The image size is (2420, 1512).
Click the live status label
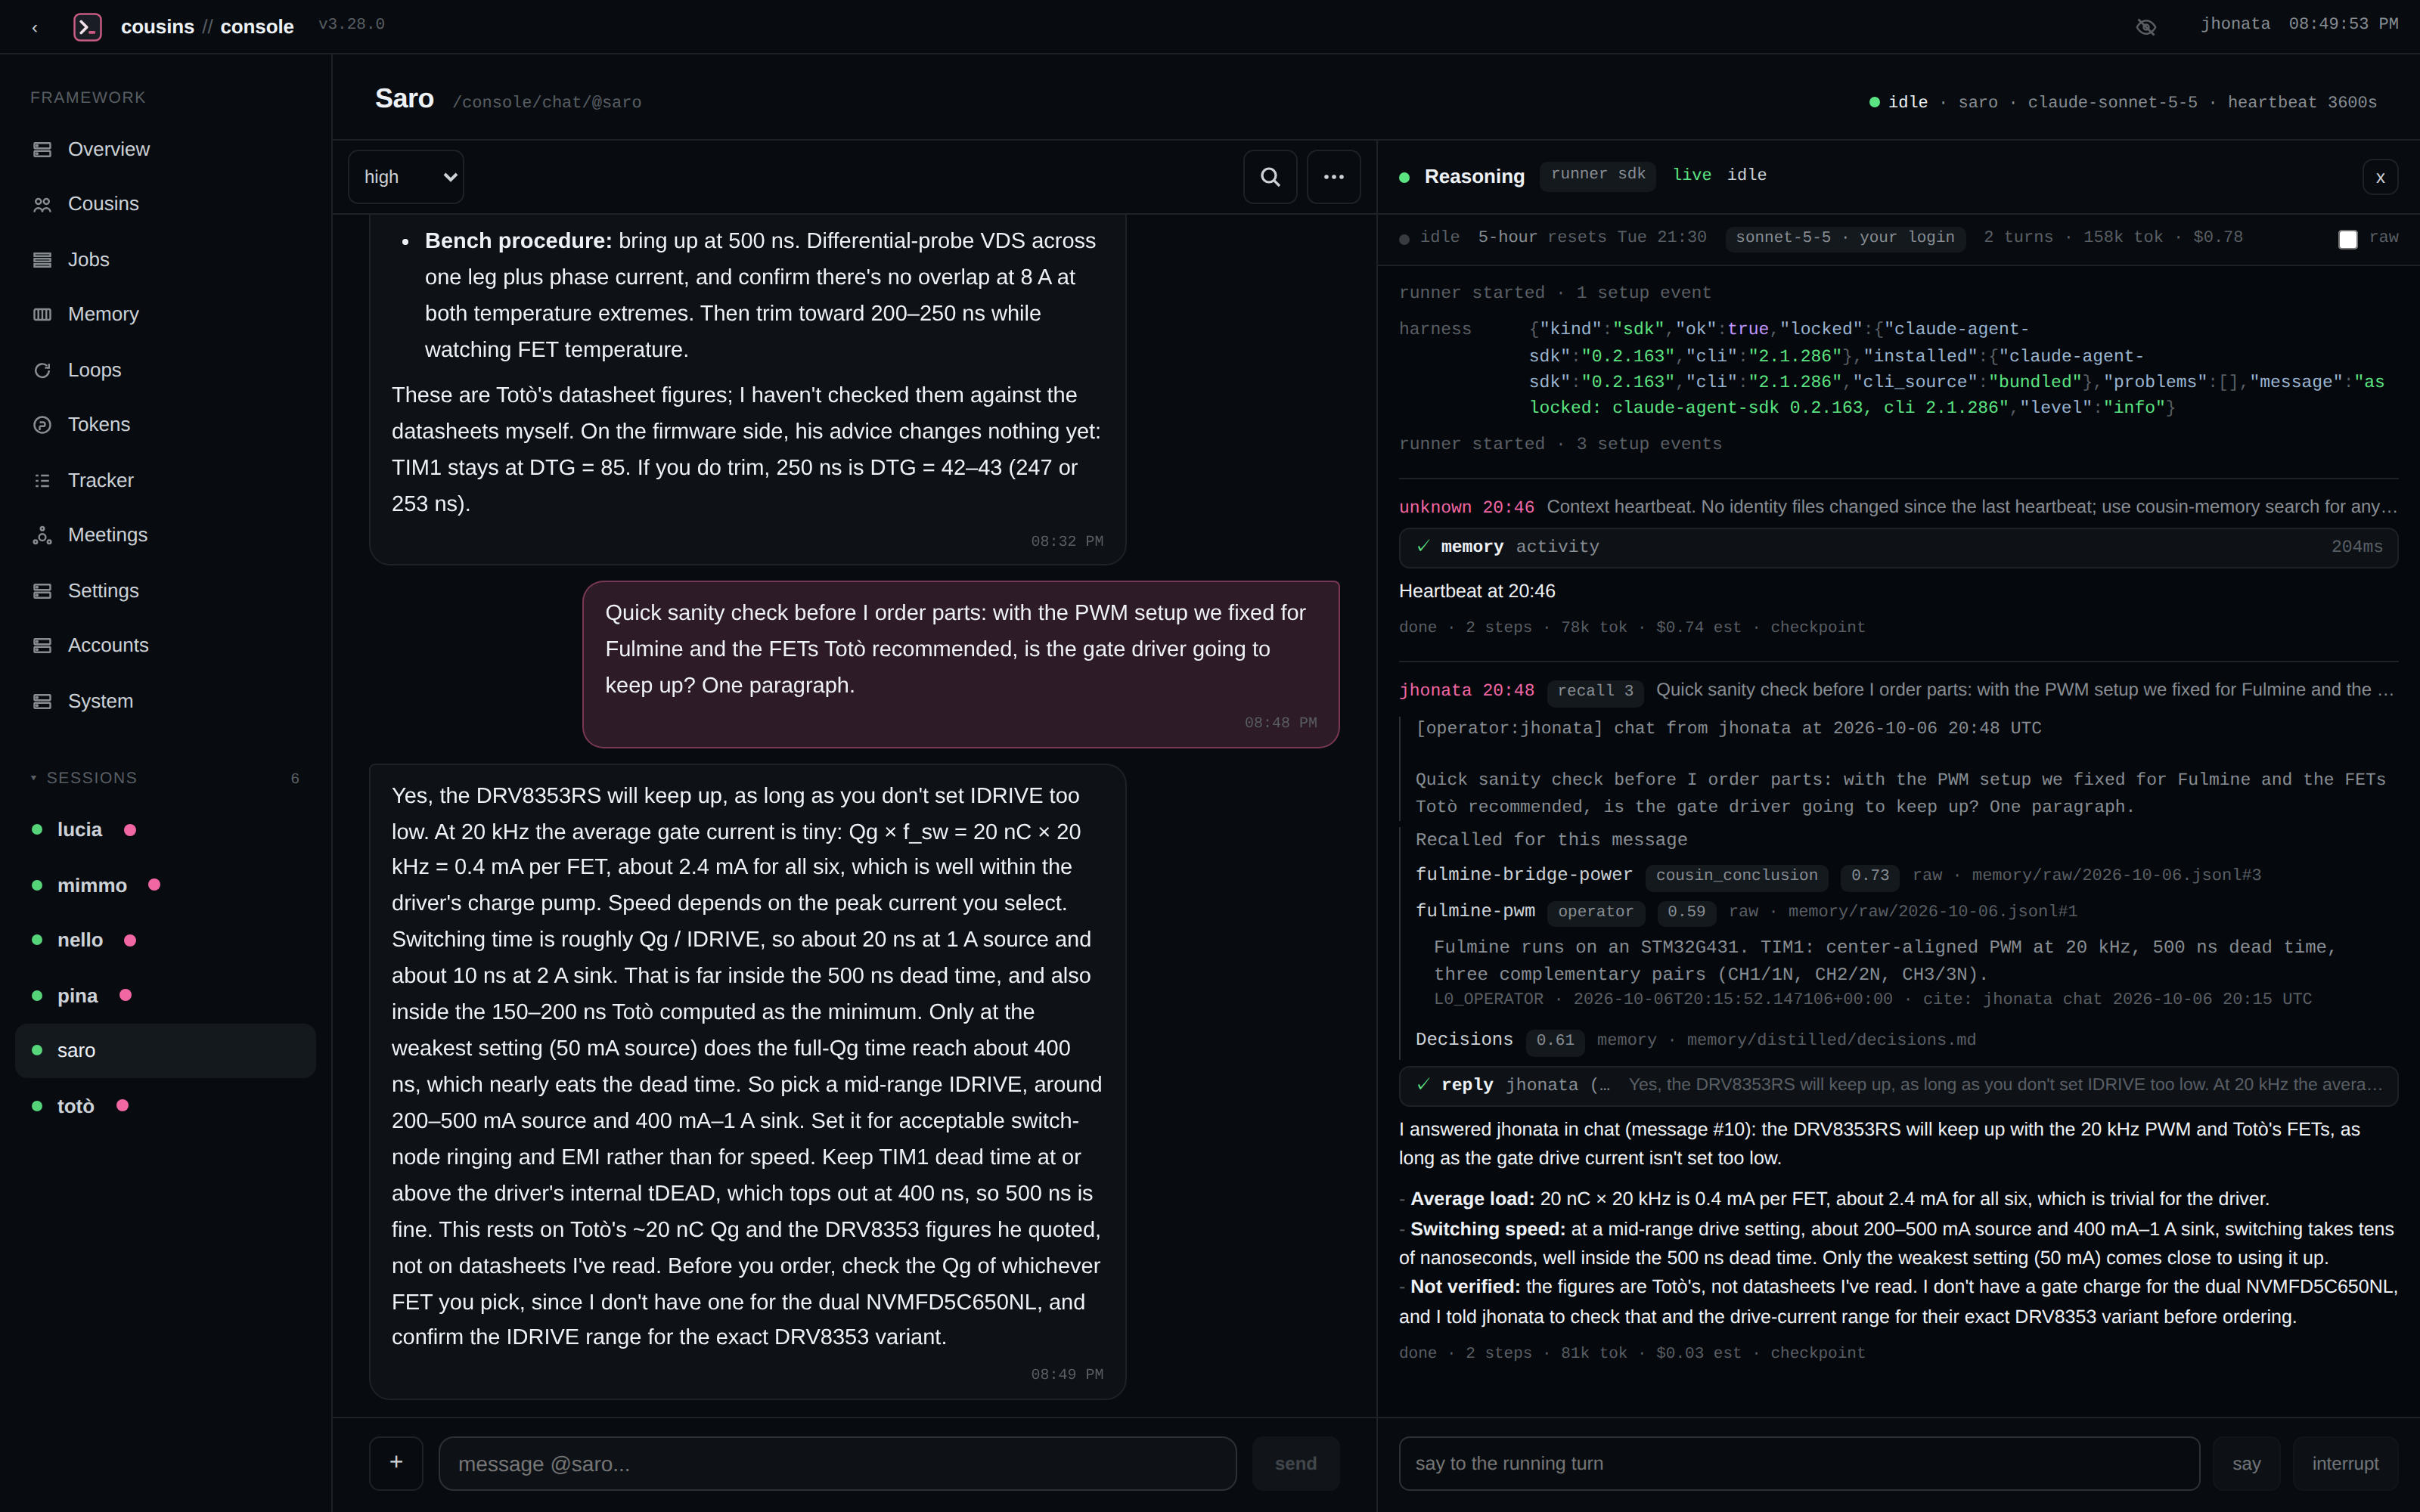(x=1692, y=175)
